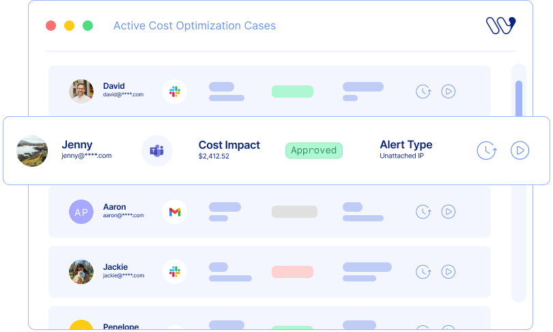Select Jenny's landscape avatar
The height and width of the screenshot is (332, 553).
click(32, 150)
